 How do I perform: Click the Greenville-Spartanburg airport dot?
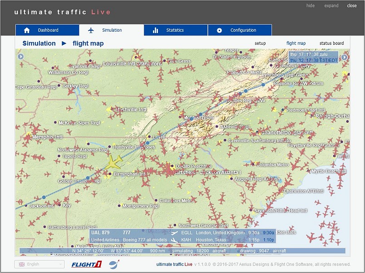[x=225, y=140]
